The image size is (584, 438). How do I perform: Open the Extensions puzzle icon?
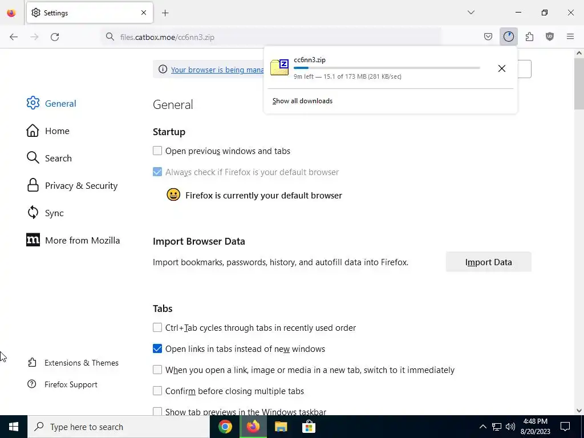point(529,36)
